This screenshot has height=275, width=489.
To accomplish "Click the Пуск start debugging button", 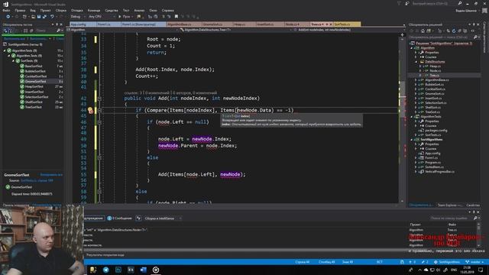I will pos(125,17).
